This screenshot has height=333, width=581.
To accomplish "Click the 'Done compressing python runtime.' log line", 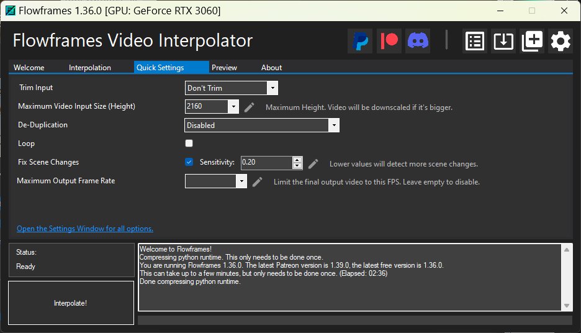I will 190,281.
